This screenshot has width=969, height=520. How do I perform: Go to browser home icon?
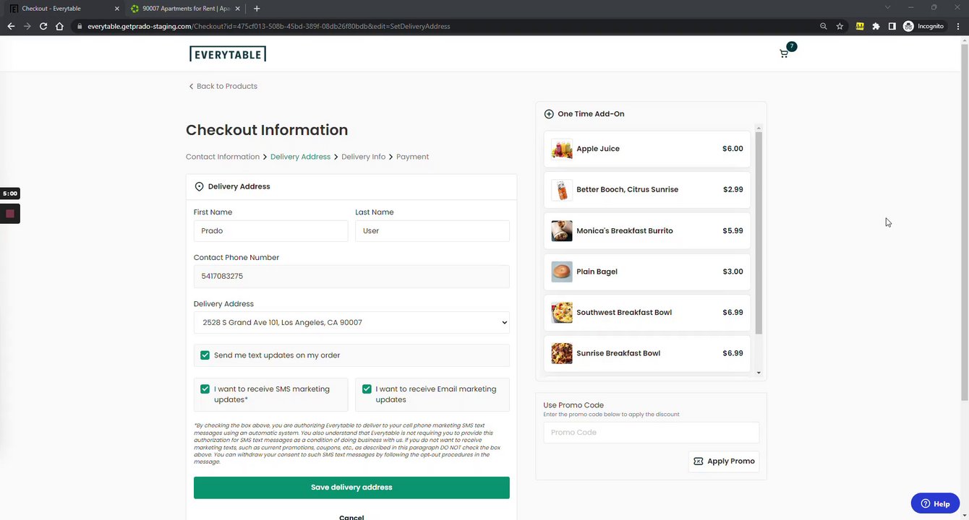pyautogui.click(x=59, y=26)
